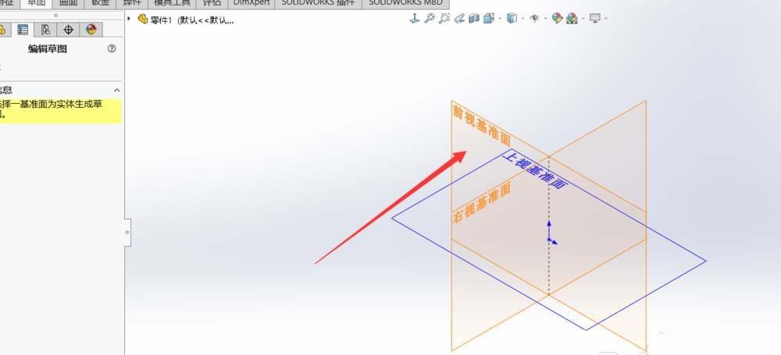Open the 模具工具 ribbon tab
This screenshot has height=355, width=781.
tap(172, 3)
